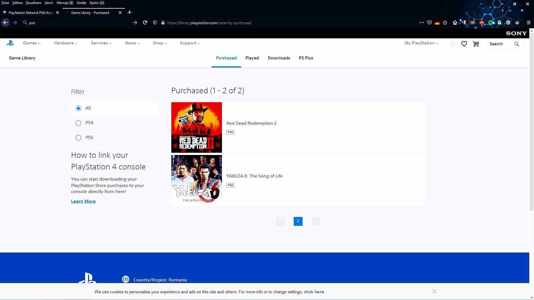This screenshot has width=534, height=300.
Task: Switch to the Purchased tab
Action: click(226, 58)
